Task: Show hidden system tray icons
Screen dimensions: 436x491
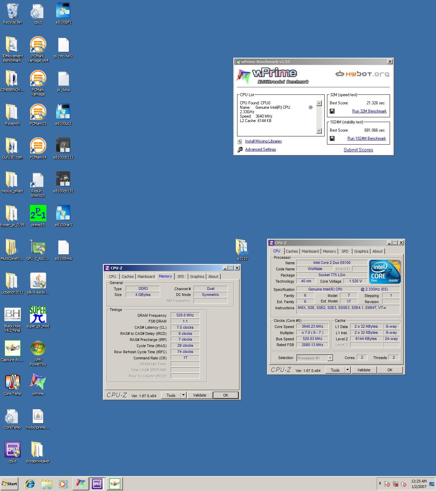Action: pos(379,483)
